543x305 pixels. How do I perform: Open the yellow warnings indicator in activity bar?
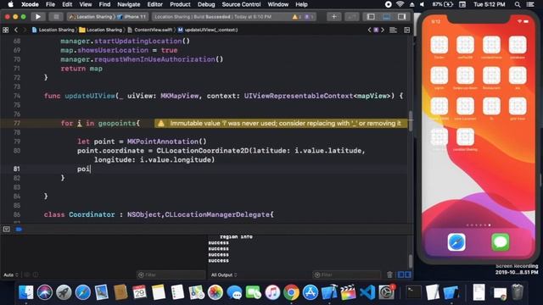pos(296,17)
